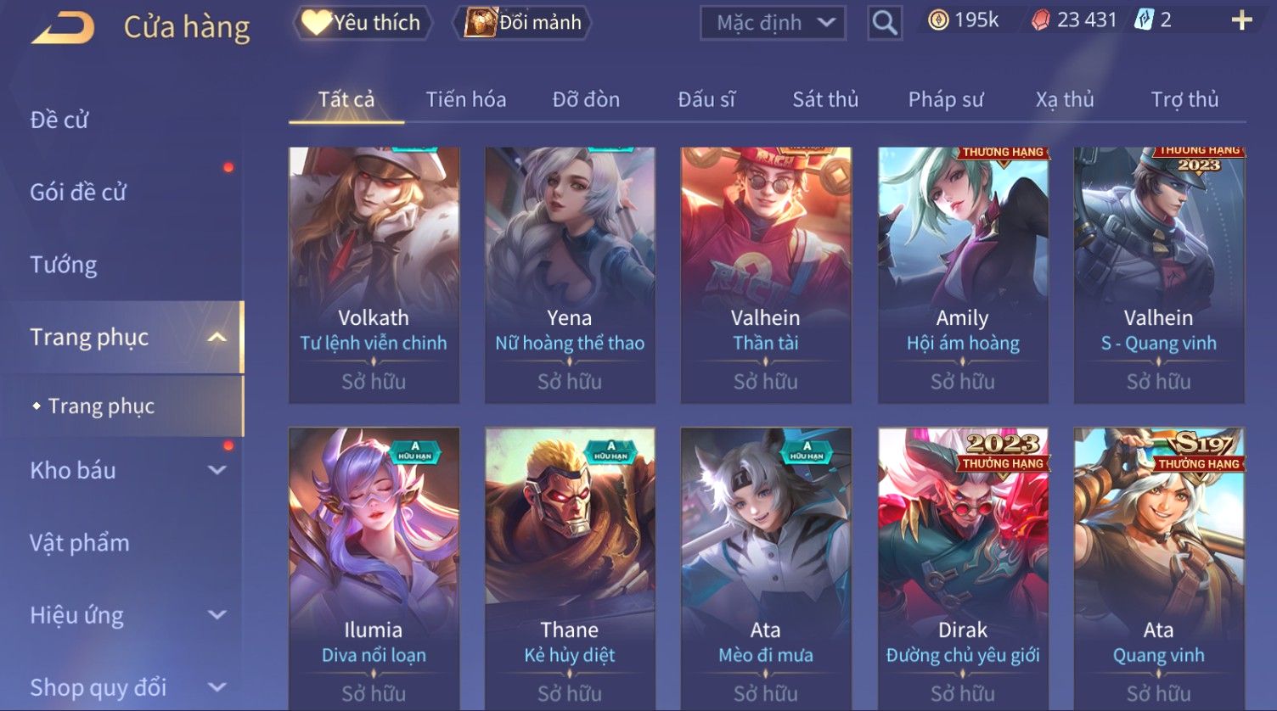This screenshot has width=1277, height=711.
Task: Open Đổi mảnh fragment exchange
Action: (x=523, y=23)
